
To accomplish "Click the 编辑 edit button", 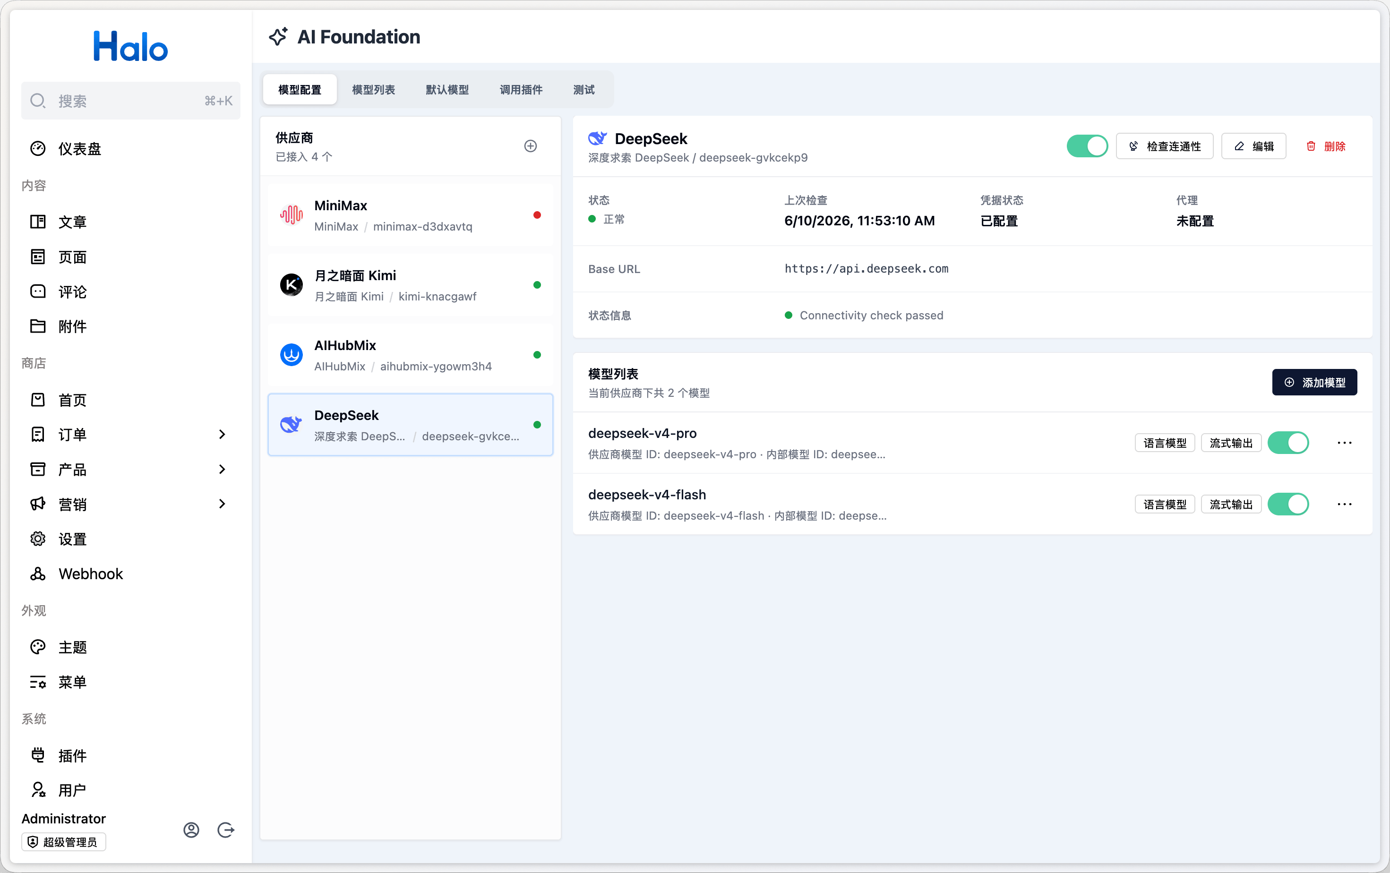I will click(x=1253, y=146).
